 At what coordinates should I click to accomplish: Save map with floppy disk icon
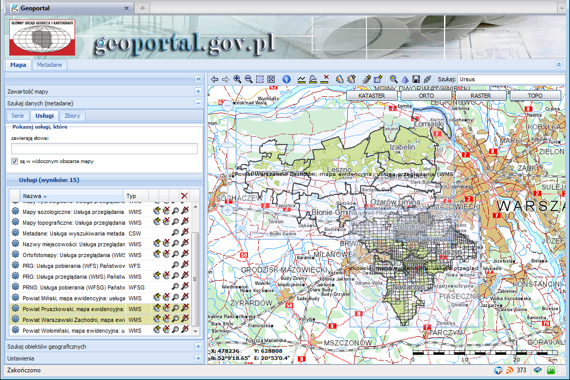click(x=416, y=79)
